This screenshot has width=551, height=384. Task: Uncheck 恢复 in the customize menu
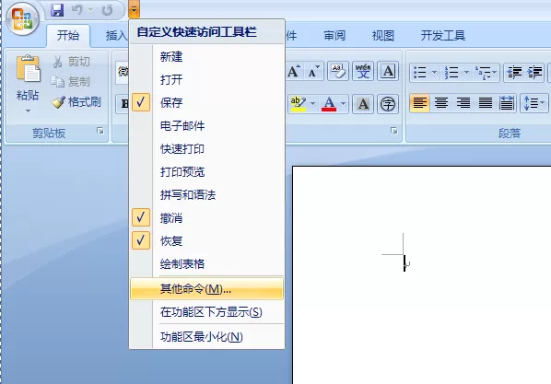[x=206, y=240]
